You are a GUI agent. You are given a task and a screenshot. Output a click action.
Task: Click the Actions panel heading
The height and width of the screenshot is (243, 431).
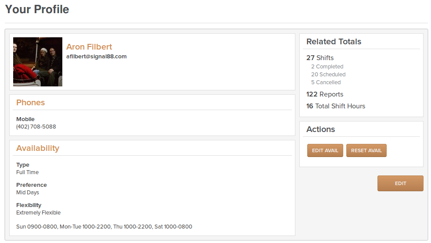(320, 129)
